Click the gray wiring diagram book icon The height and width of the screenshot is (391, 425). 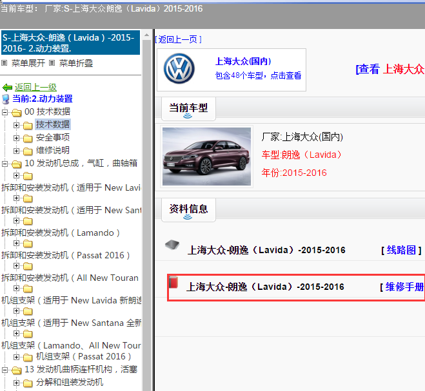[x=172, y=245]
